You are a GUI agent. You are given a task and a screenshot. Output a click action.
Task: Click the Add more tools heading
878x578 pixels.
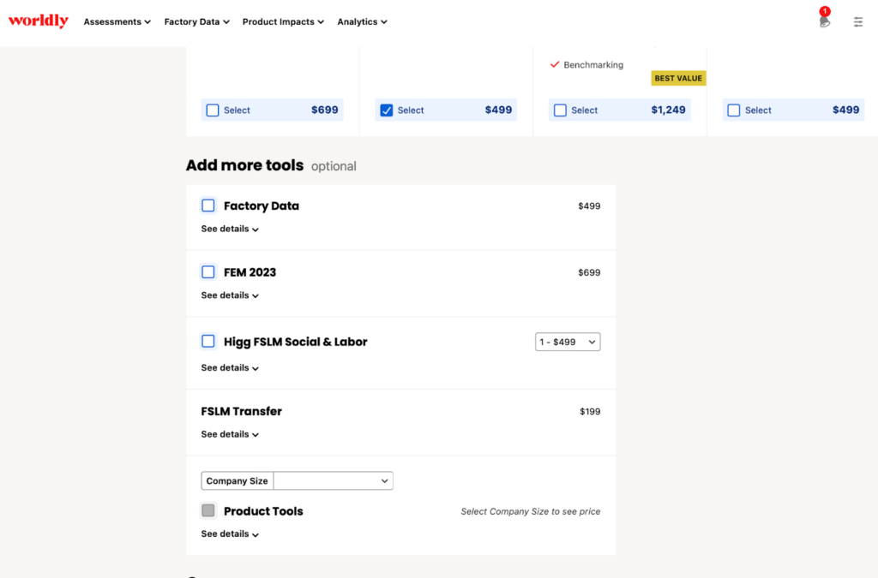(x=244, y=165)
